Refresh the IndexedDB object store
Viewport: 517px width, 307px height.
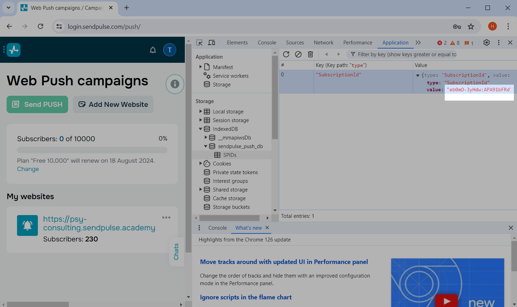(x=286, y=54)
